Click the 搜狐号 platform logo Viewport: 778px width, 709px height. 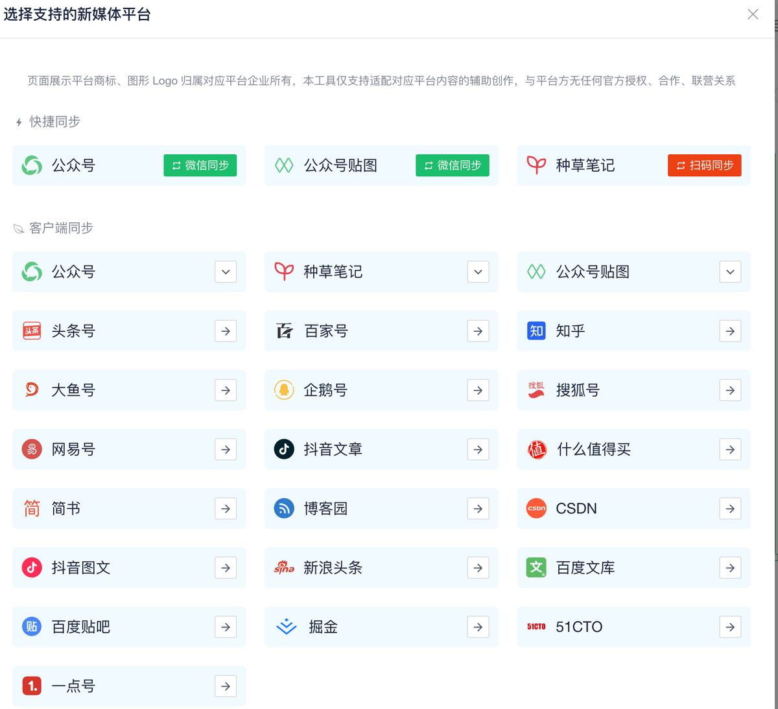pos(536,390)
